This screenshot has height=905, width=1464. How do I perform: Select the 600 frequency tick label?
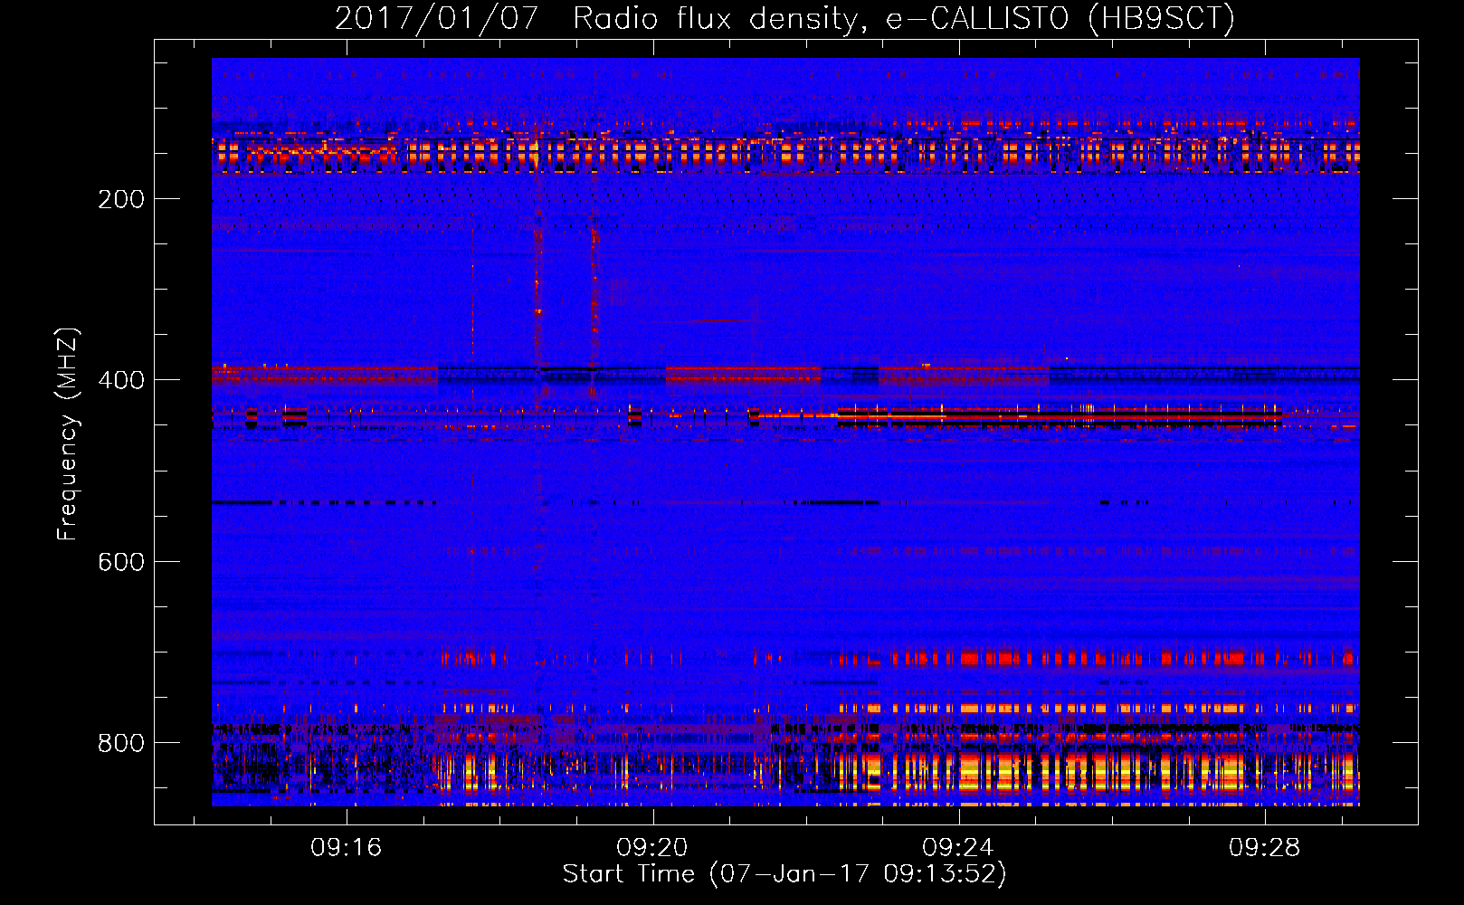pyautogui.click(x=121, y=562)
